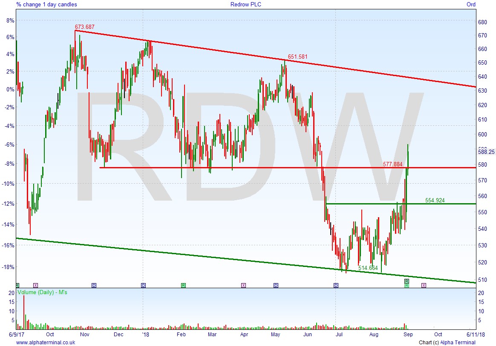The image size is (496, 346).
Task: Click the Jul label on the time axis
Action: point(339,335)
